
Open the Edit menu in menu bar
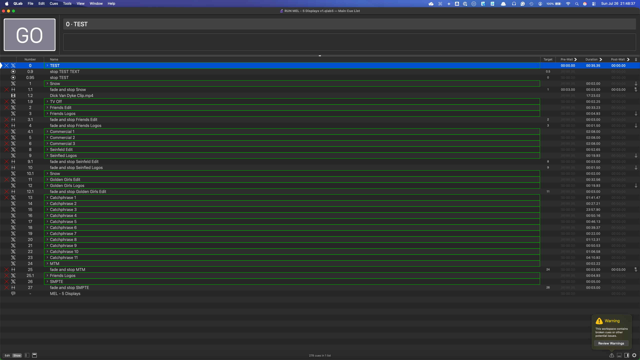point(41,3)
